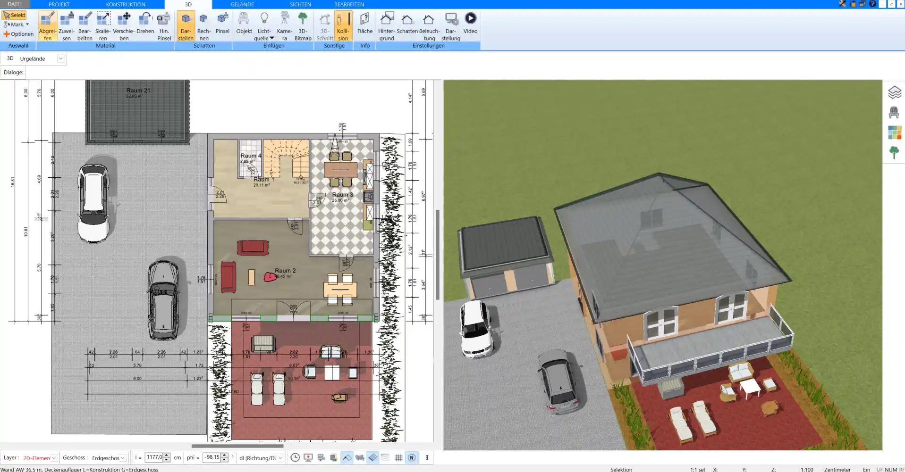
Task: Open Schatten settings
Action: click(x=407, y=24)
